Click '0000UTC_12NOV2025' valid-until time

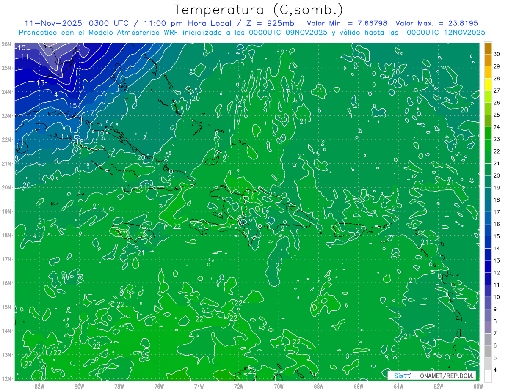tap(446, 33)
